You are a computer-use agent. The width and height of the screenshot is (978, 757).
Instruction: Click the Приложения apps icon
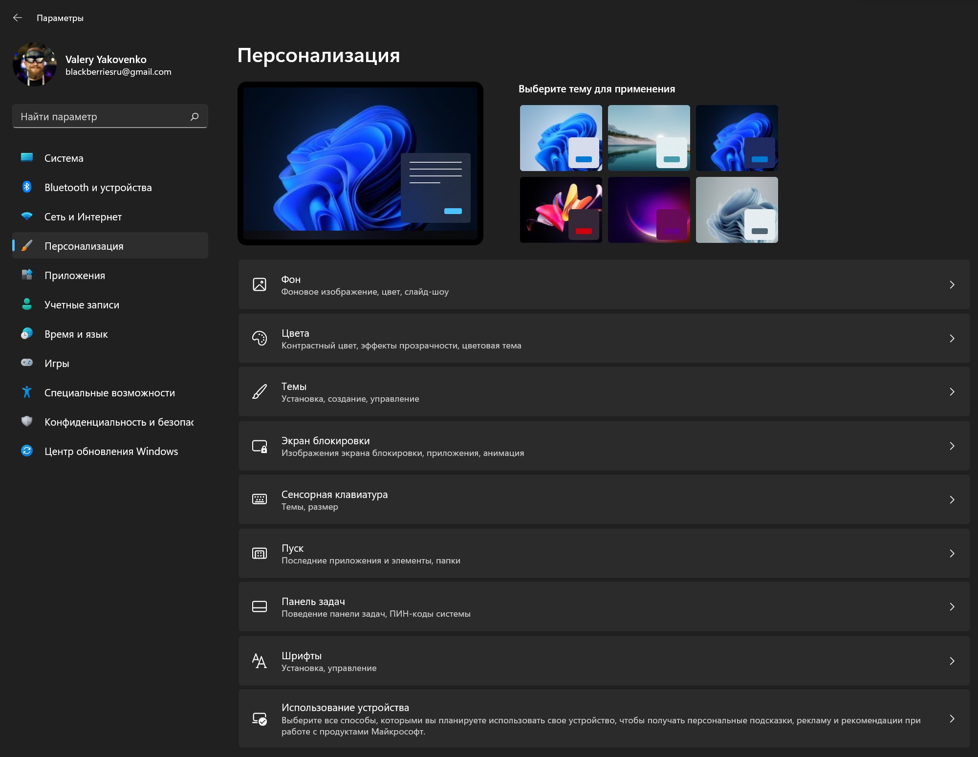pos(27,275)
